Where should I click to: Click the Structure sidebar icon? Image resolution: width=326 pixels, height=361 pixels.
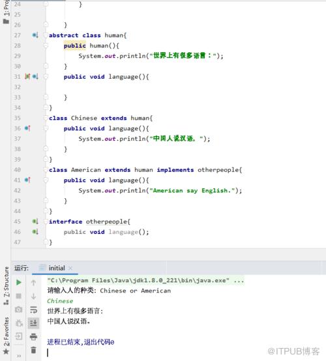point(6,302)
